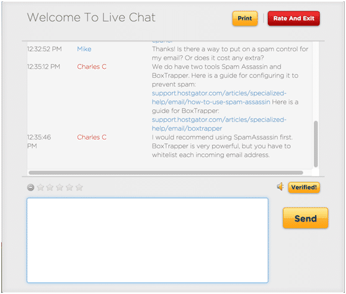Click agent name Charles C at 12:35:12
The width and height of the screenshot is (346, 294).
[x=92, y=66]
